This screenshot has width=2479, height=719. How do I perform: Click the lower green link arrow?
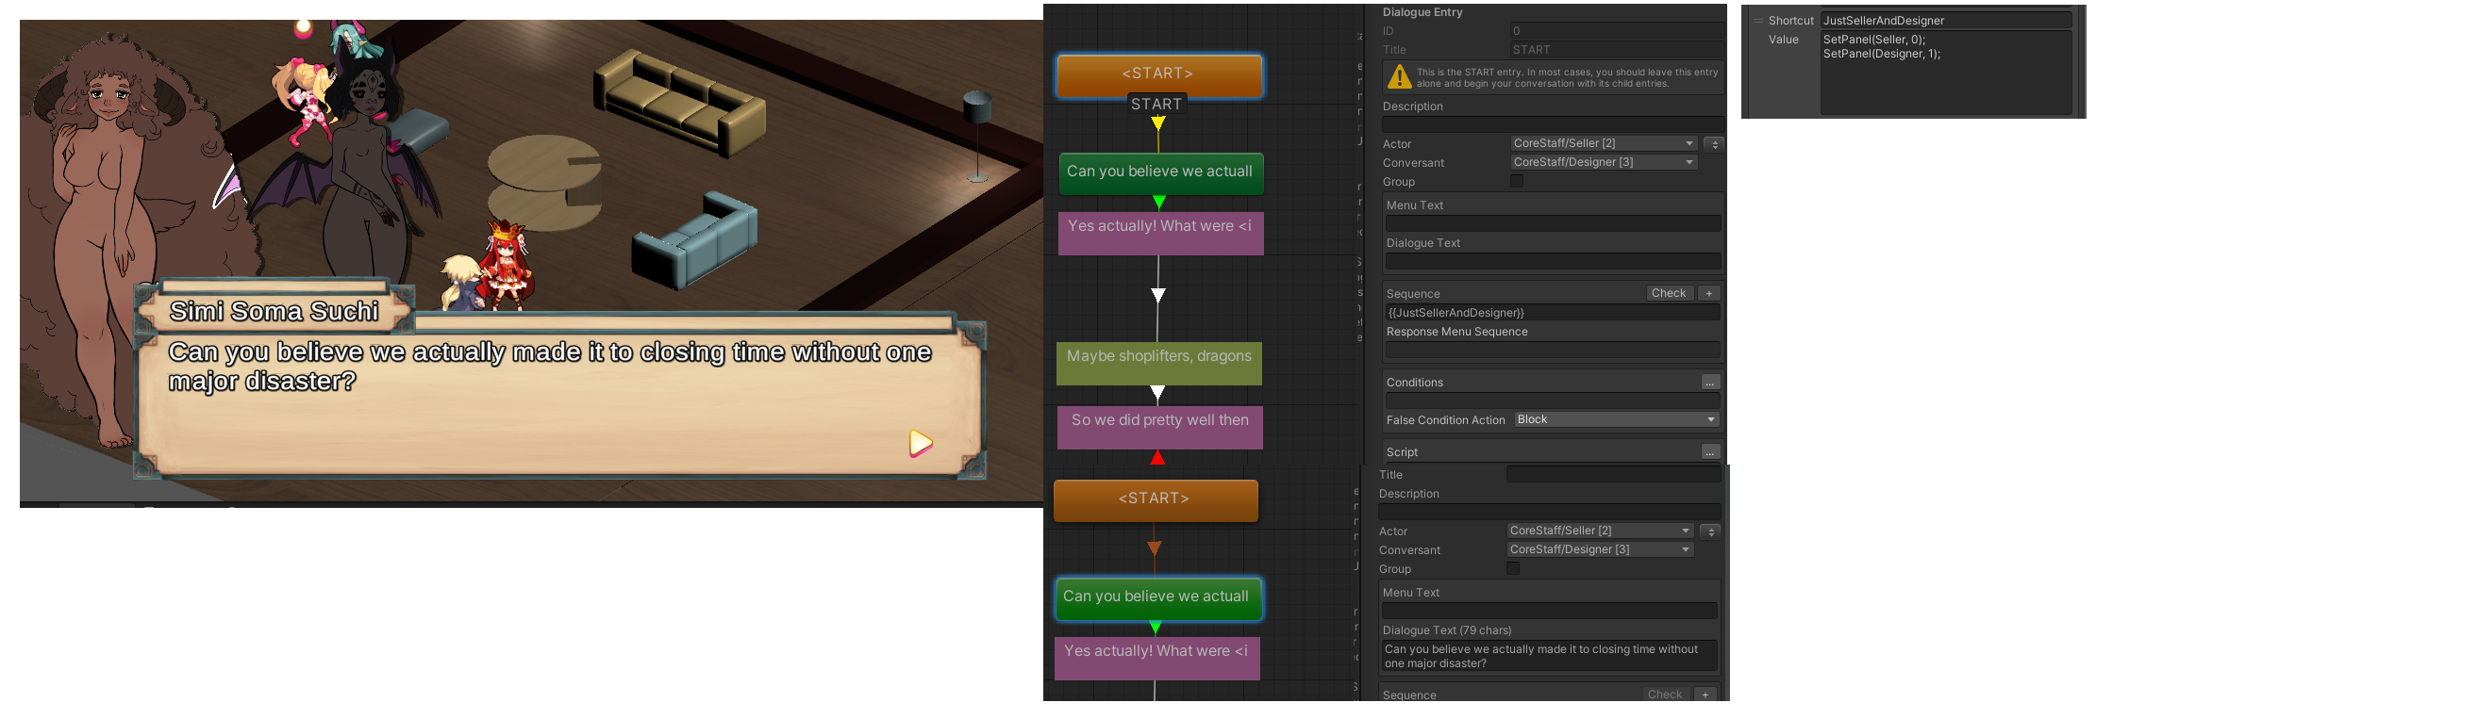pos(1155,628)
